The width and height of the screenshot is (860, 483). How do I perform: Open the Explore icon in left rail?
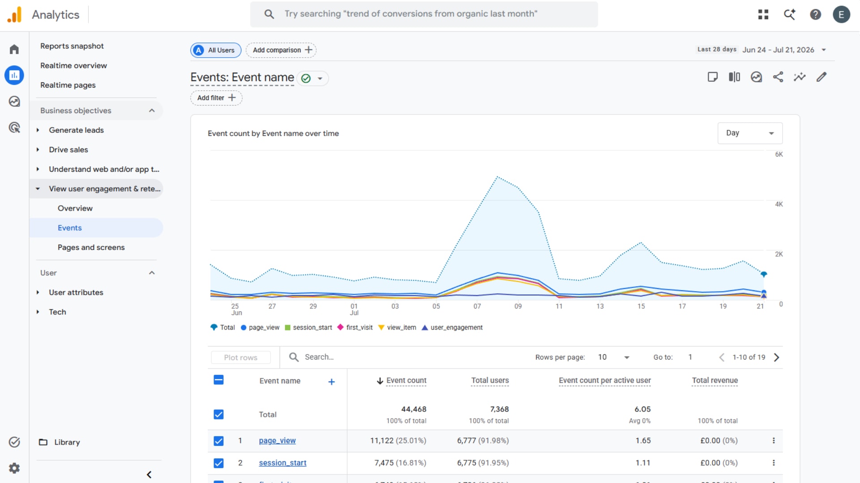(14, 102)
